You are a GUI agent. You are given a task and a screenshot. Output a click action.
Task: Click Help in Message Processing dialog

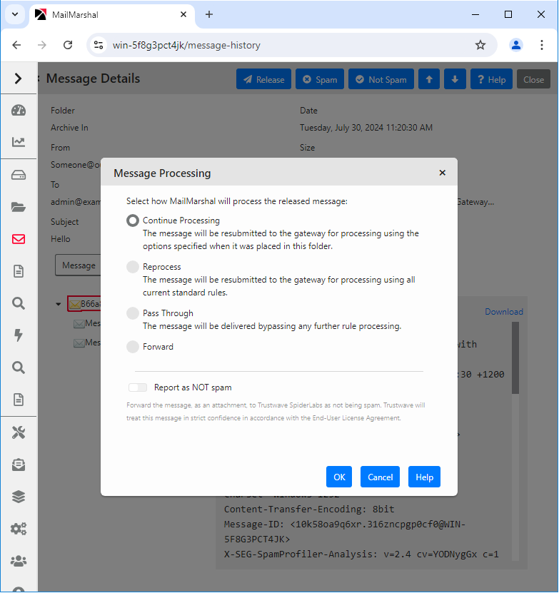tap(424, 477)
